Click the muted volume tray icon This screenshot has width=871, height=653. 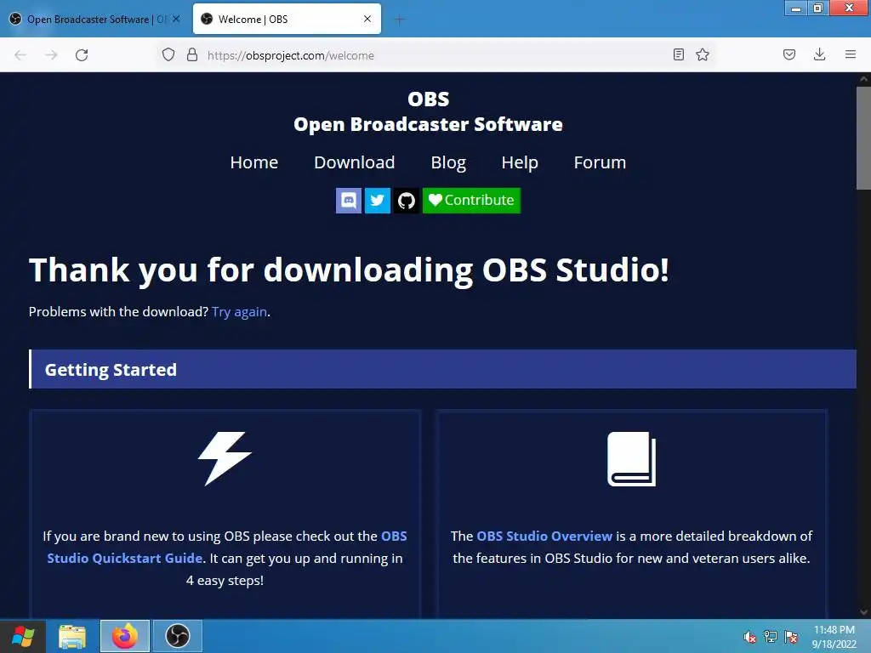click(x=750, y=637)
